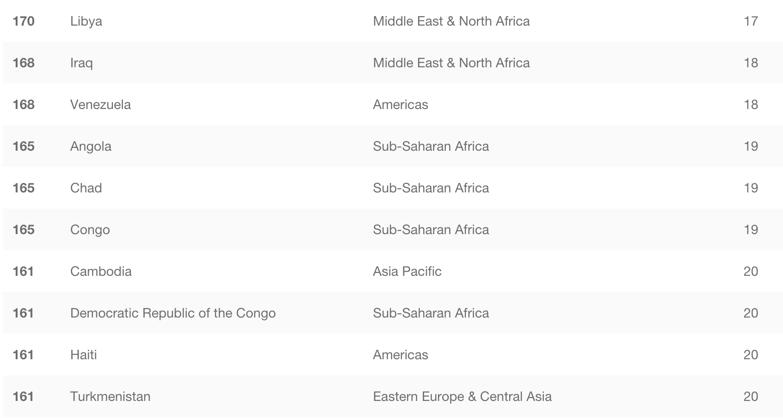Click the Libya country name

coord(86,21)
